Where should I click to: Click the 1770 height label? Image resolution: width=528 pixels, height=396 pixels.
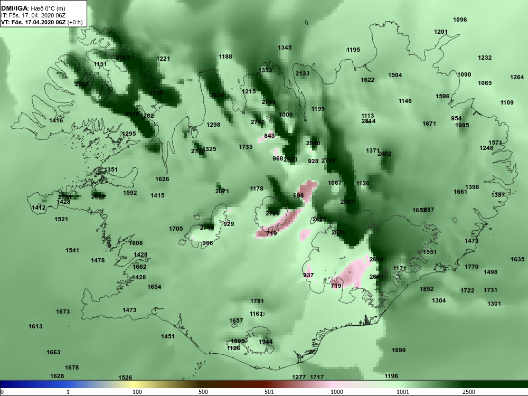click(472, 267)
